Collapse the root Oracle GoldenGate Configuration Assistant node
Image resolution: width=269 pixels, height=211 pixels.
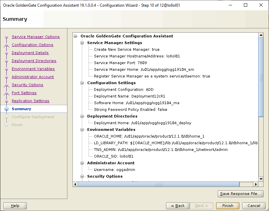(x=75, y=36)
